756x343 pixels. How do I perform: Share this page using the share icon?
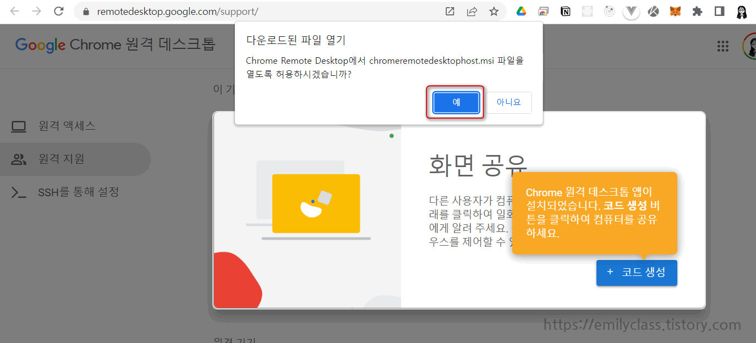coord(472,12)
